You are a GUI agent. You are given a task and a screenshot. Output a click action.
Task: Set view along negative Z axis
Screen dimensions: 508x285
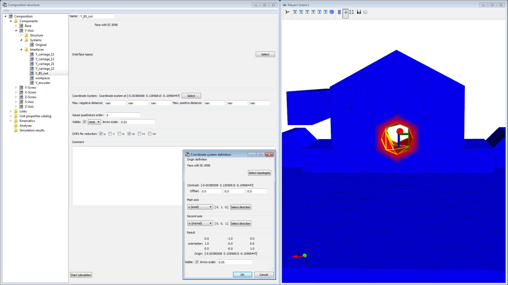point(319,12)
